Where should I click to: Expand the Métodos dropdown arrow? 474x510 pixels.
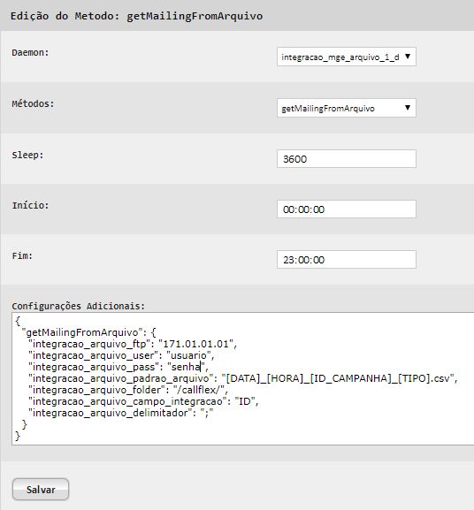[x=408, y=108]
